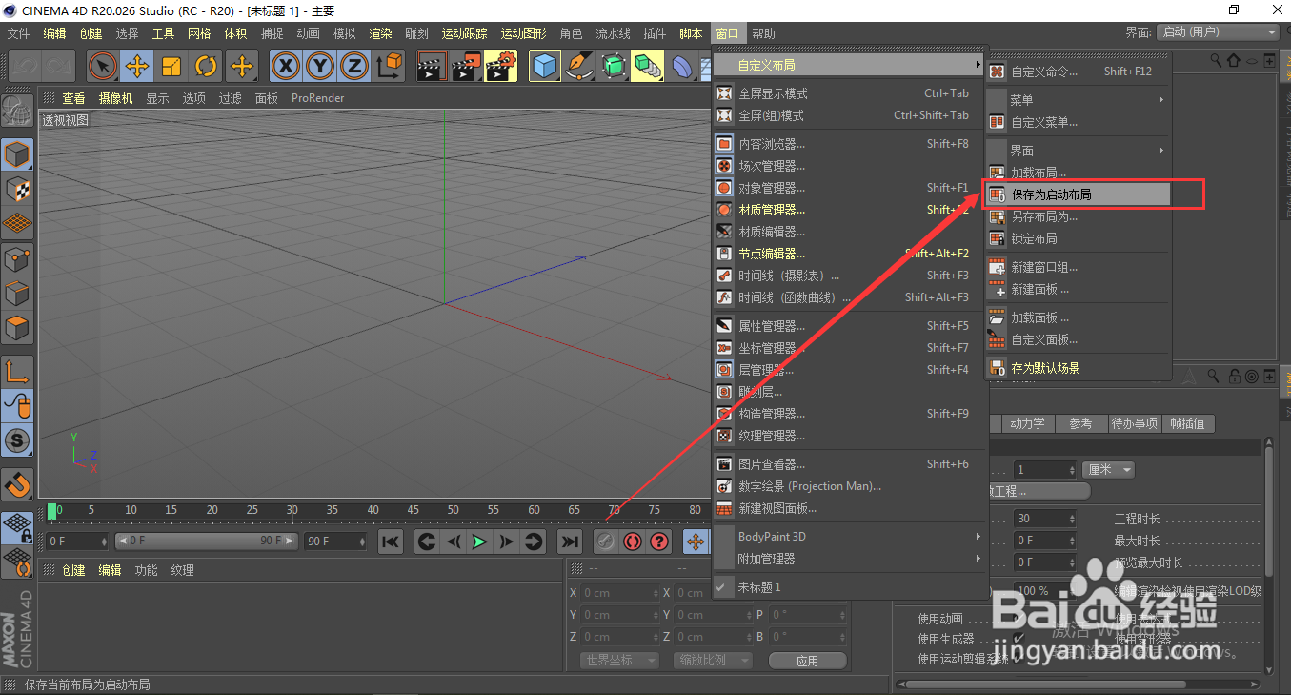Open the 缩放比例 dropdown

[x=713, y=661]
